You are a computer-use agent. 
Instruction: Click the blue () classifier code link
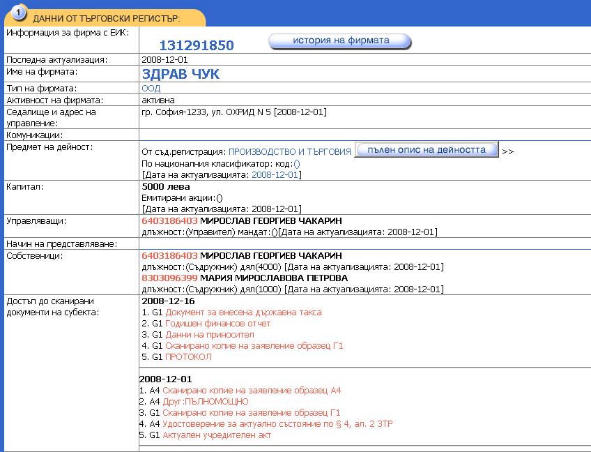pos(297,164)
